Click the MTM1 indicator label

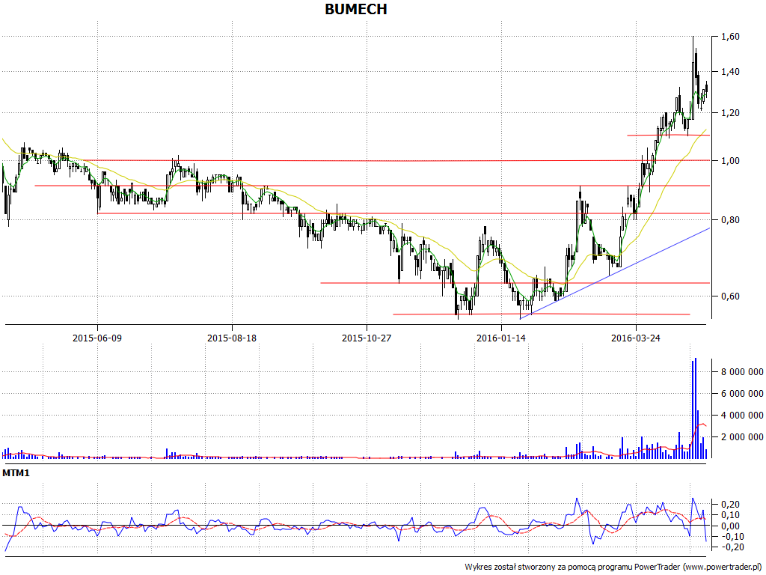[16, 473]
